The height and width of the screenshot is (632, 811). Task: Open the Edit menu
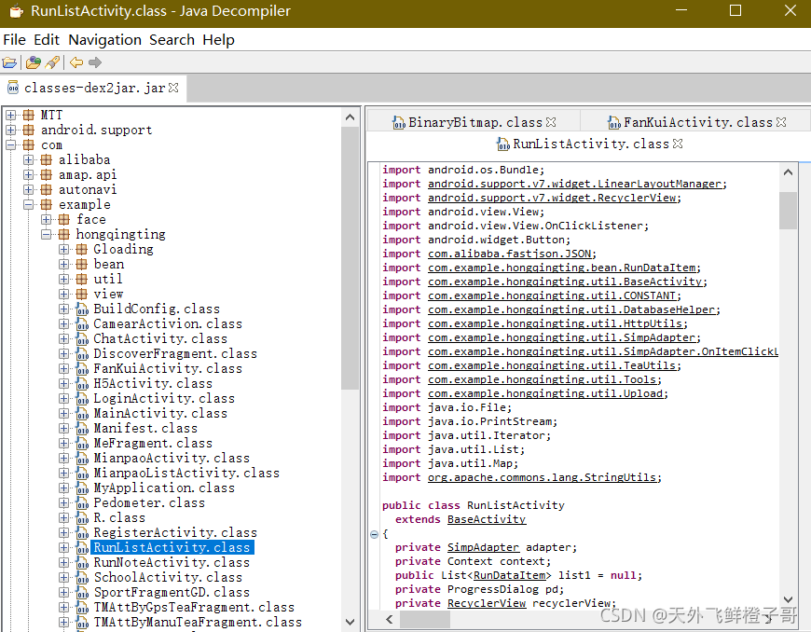click(x=47, y=40)
